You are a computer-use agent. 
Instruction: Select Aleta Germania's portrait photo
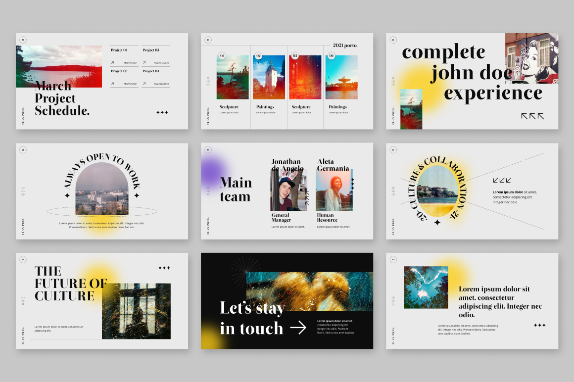tap(334, 191)
